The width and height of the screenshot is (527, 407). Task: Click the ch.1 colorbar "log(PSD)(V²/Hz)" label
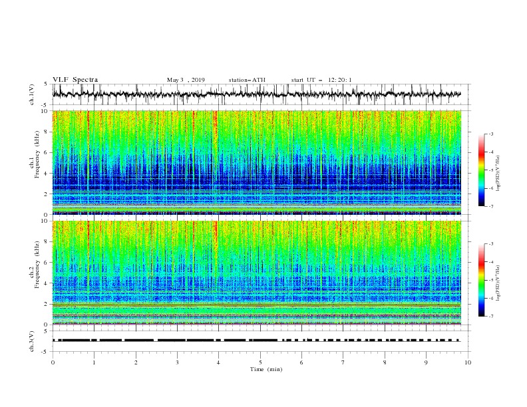pos(498,174)
